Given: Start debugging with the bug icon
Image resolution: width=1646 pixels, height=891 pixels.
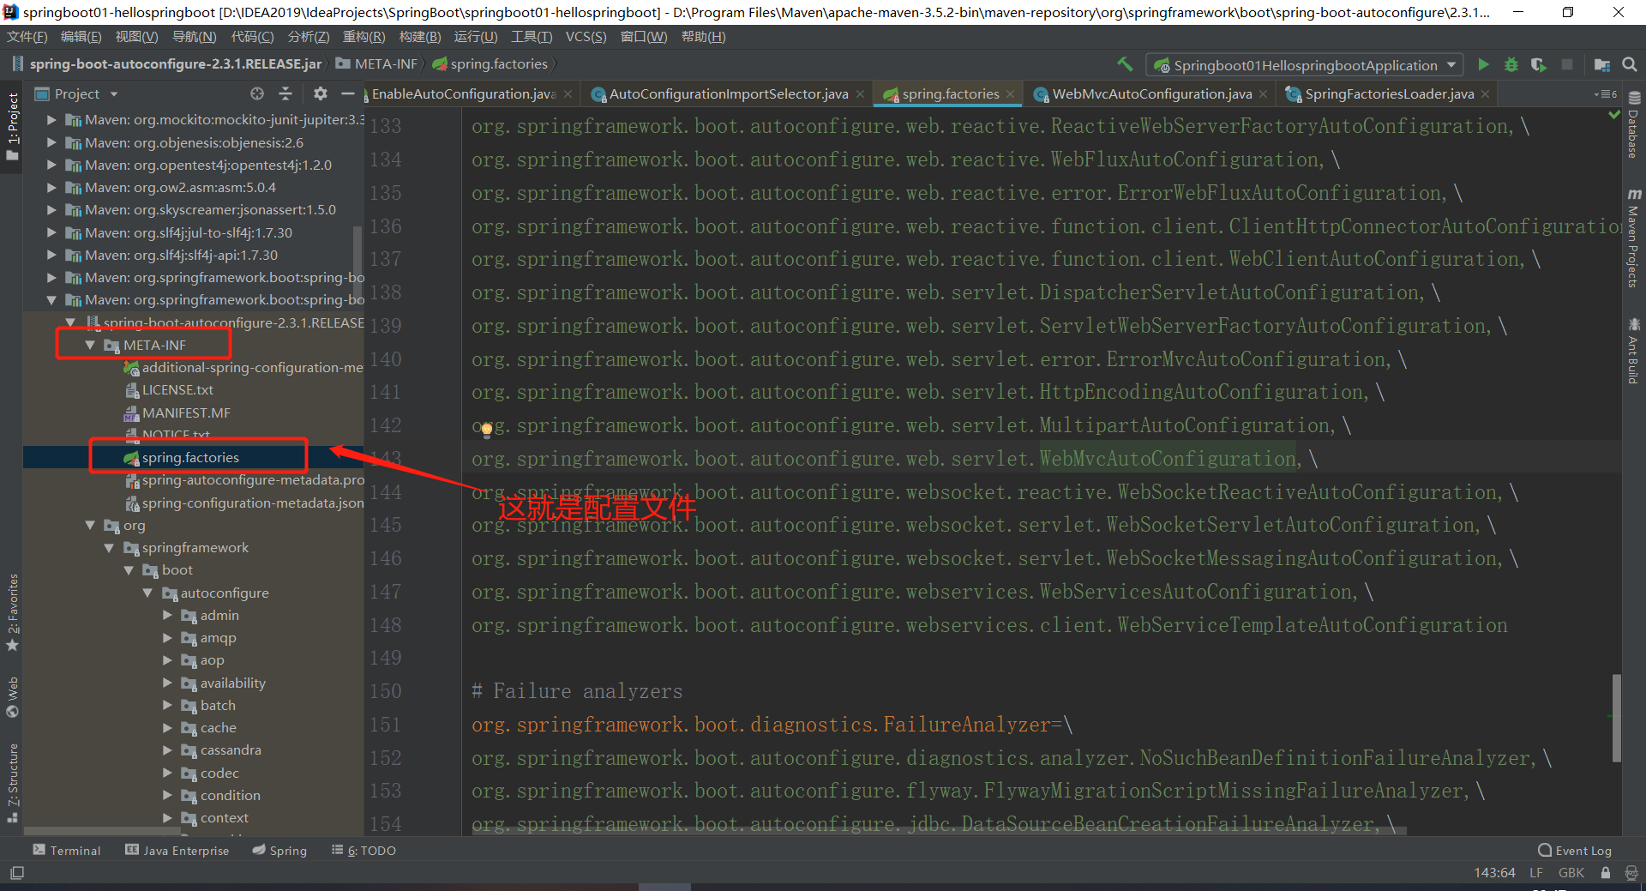Looking at the screenshot, I should (1511, 65).
